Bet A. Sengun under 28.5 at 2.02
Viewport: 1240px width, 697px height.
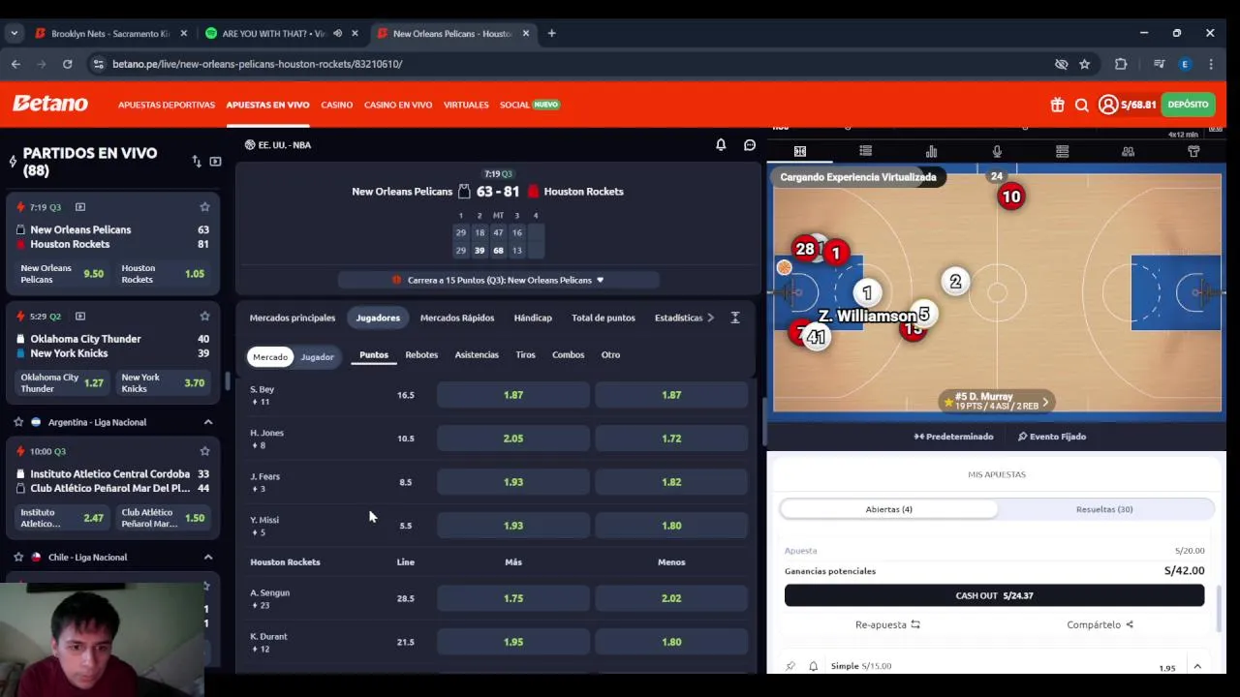point(671,598)
